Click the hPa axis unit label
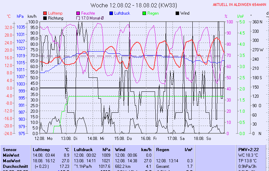Viewport: 269px width, 171px height. coord(20,16)
